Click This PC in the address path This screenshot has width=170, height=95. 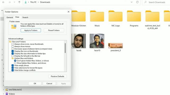(33, 2)
